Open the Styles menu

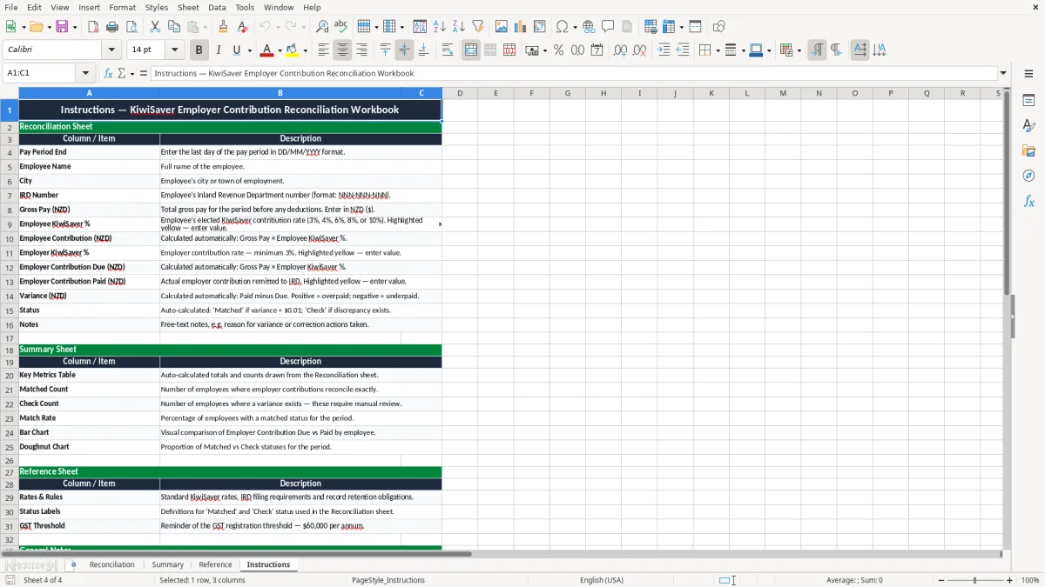157,7
